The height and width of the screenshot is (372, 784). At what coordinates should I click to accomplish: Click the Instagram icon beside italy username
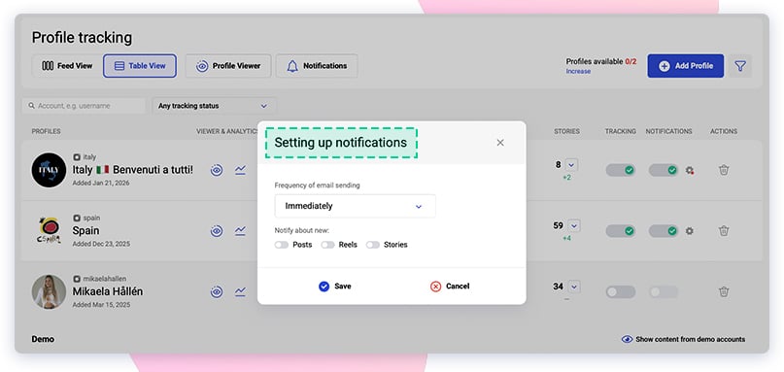[x=77, y=157]
